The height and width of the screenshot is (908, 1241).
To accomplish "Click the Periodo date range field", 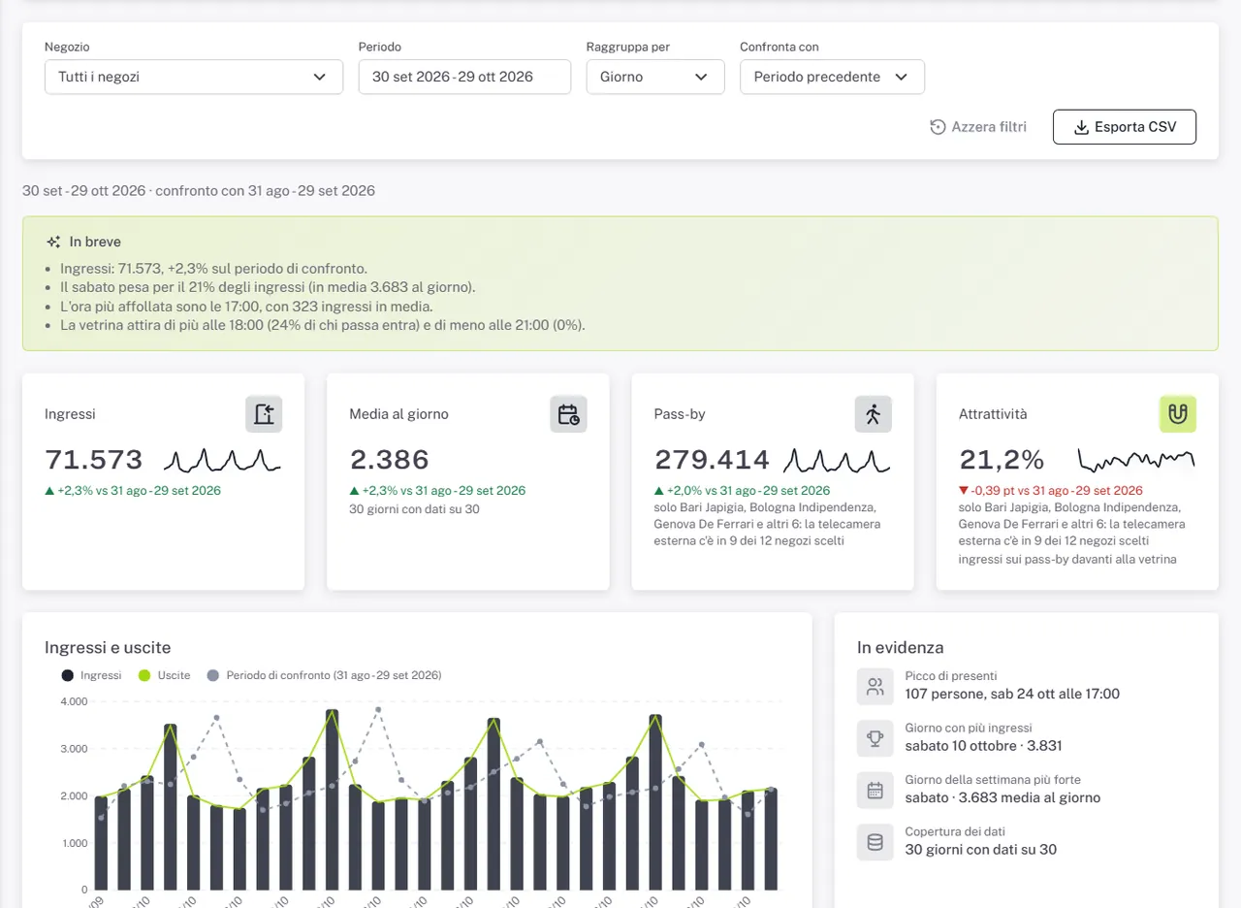I will (464, 77).
